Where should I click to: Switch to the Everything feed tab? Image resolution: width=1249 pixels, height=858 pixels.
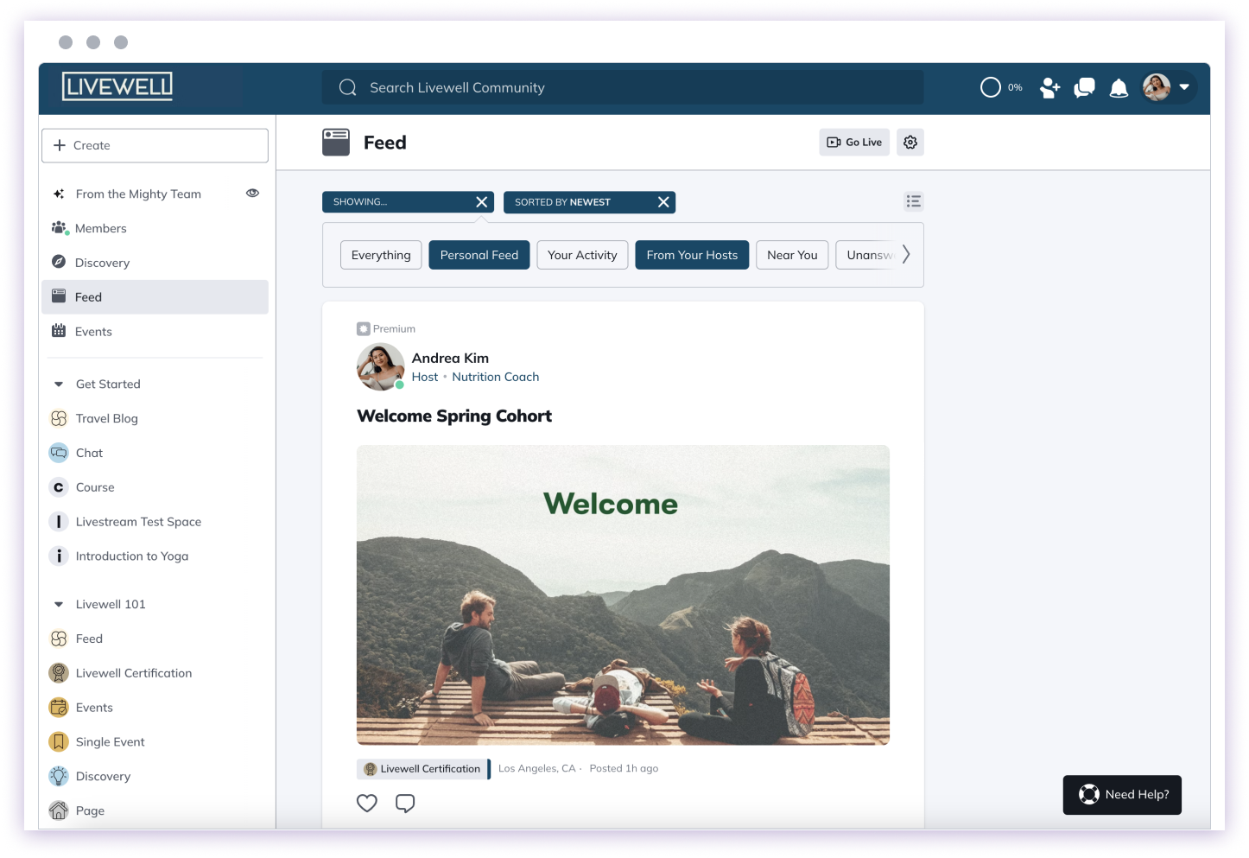380,254
